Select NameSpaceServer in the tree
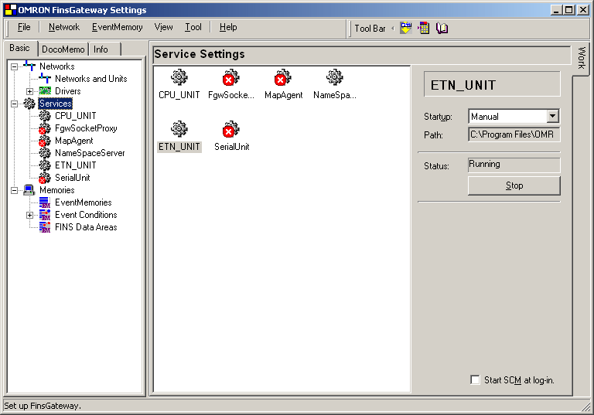The height and width of the screenshot is (415, 594). (x=90, y=153)
